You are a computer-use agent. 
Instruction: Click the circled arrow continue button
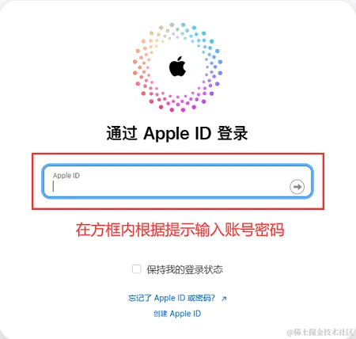[297, 187]
